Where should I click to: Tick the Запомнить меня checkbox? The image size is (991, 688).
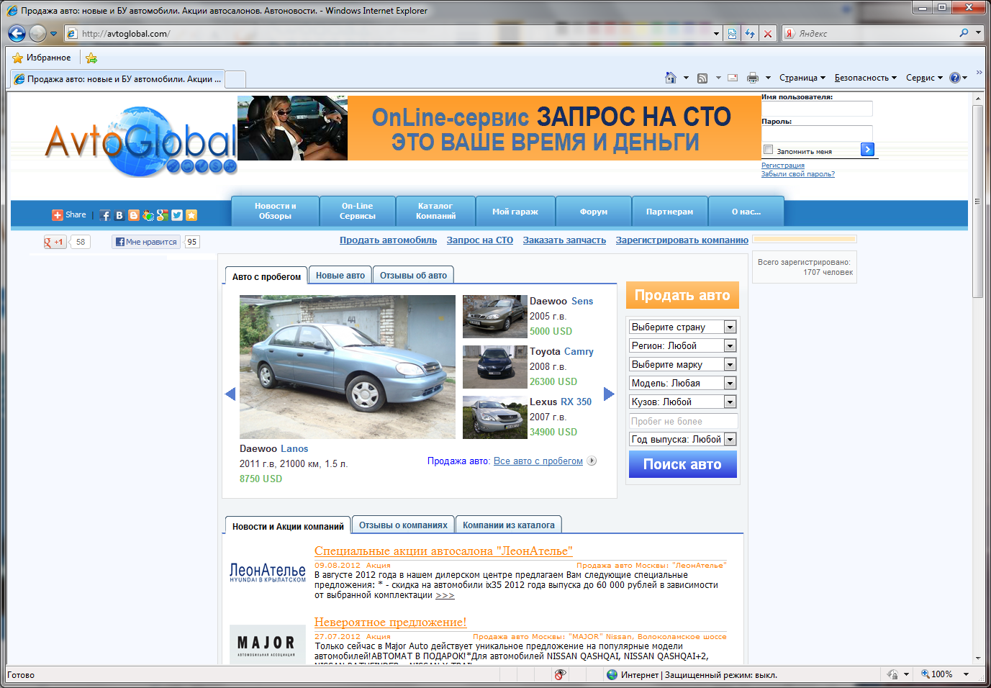click(768, 150)
